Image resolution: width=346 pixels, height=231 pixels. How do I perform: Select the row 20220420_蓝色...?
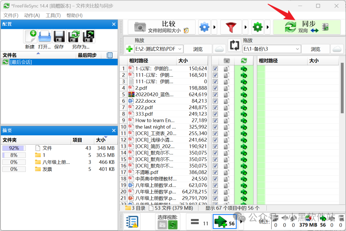(168, 95)
